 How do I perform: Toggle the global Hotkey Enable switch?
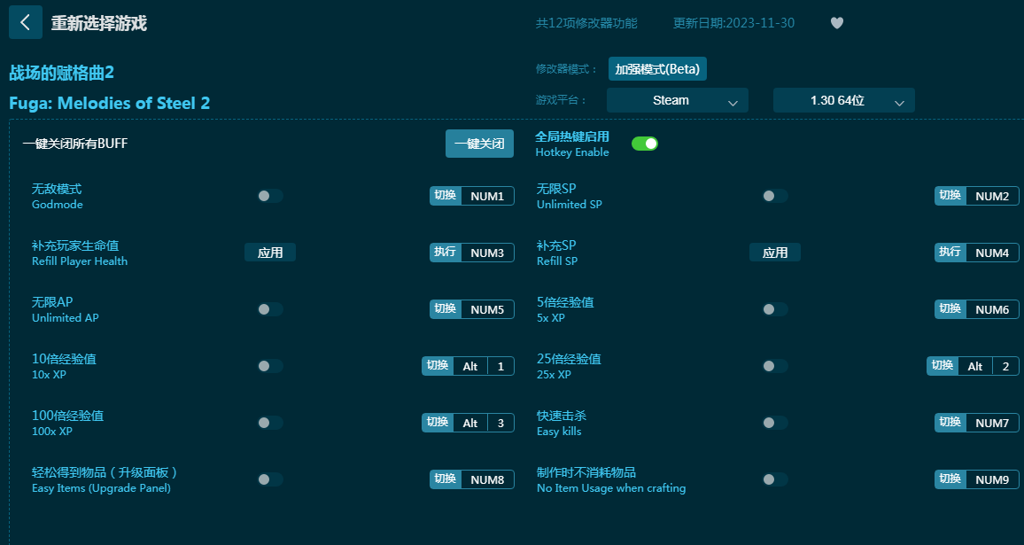645,144
